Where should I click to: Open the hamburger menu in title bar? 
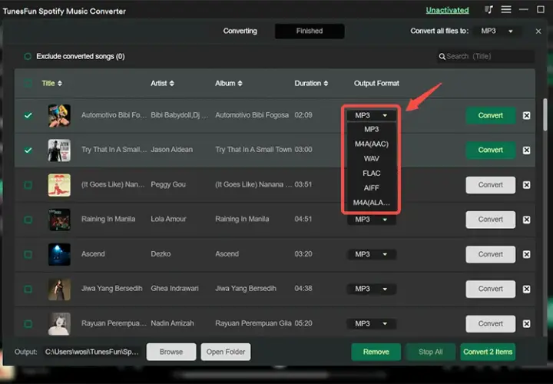point(506,9)
